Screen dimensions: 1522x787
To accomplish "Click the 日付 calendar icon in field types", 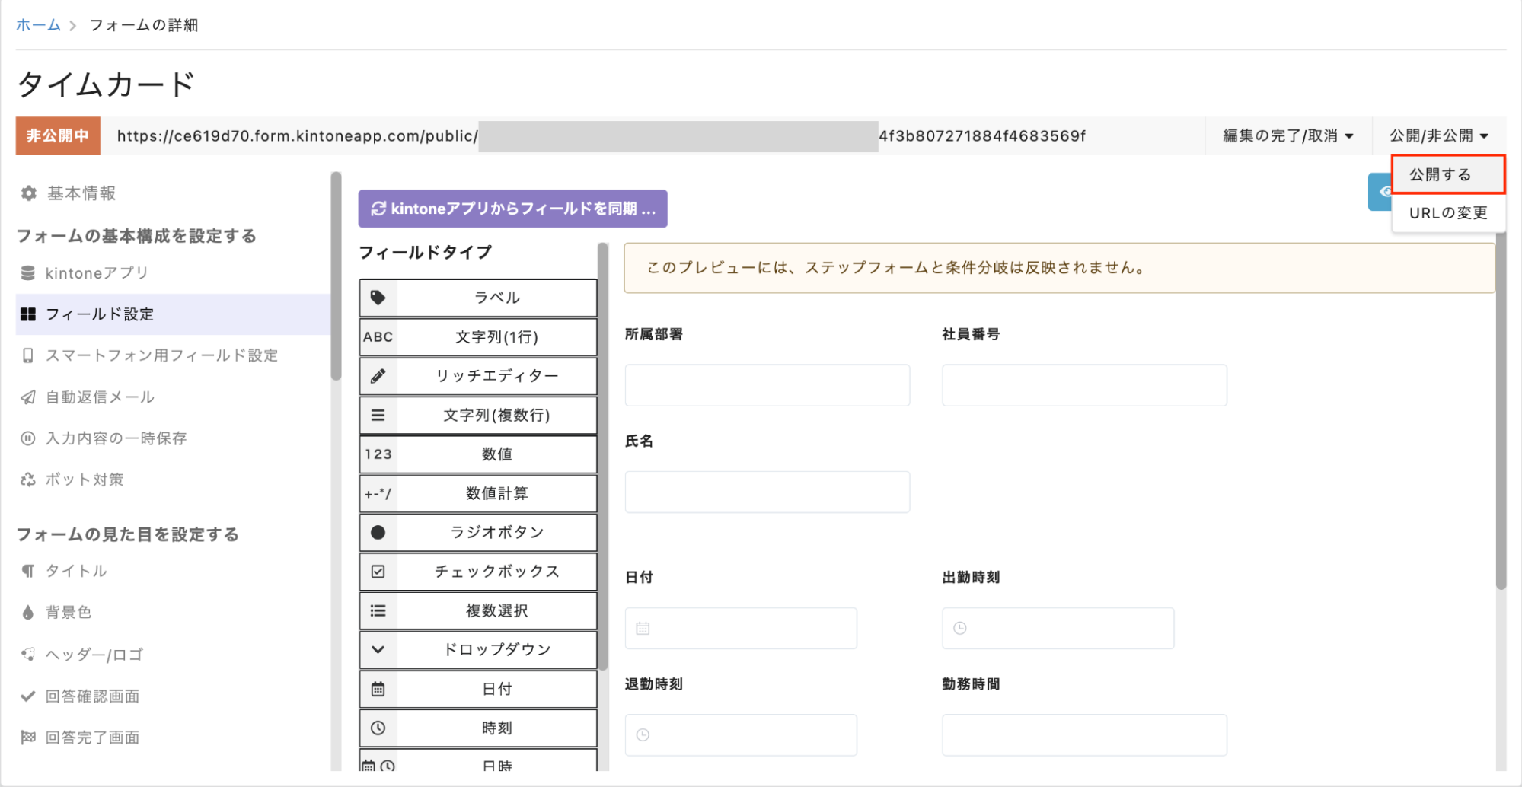I will pos(378,689).
